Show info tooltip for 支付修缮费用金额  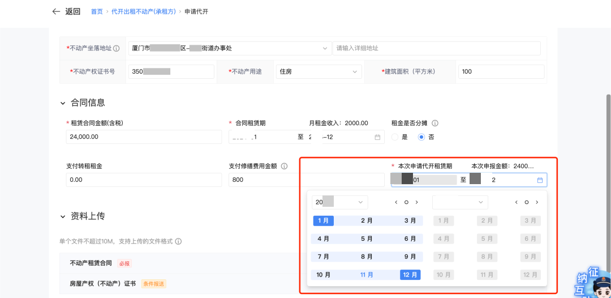pos(284,166)
